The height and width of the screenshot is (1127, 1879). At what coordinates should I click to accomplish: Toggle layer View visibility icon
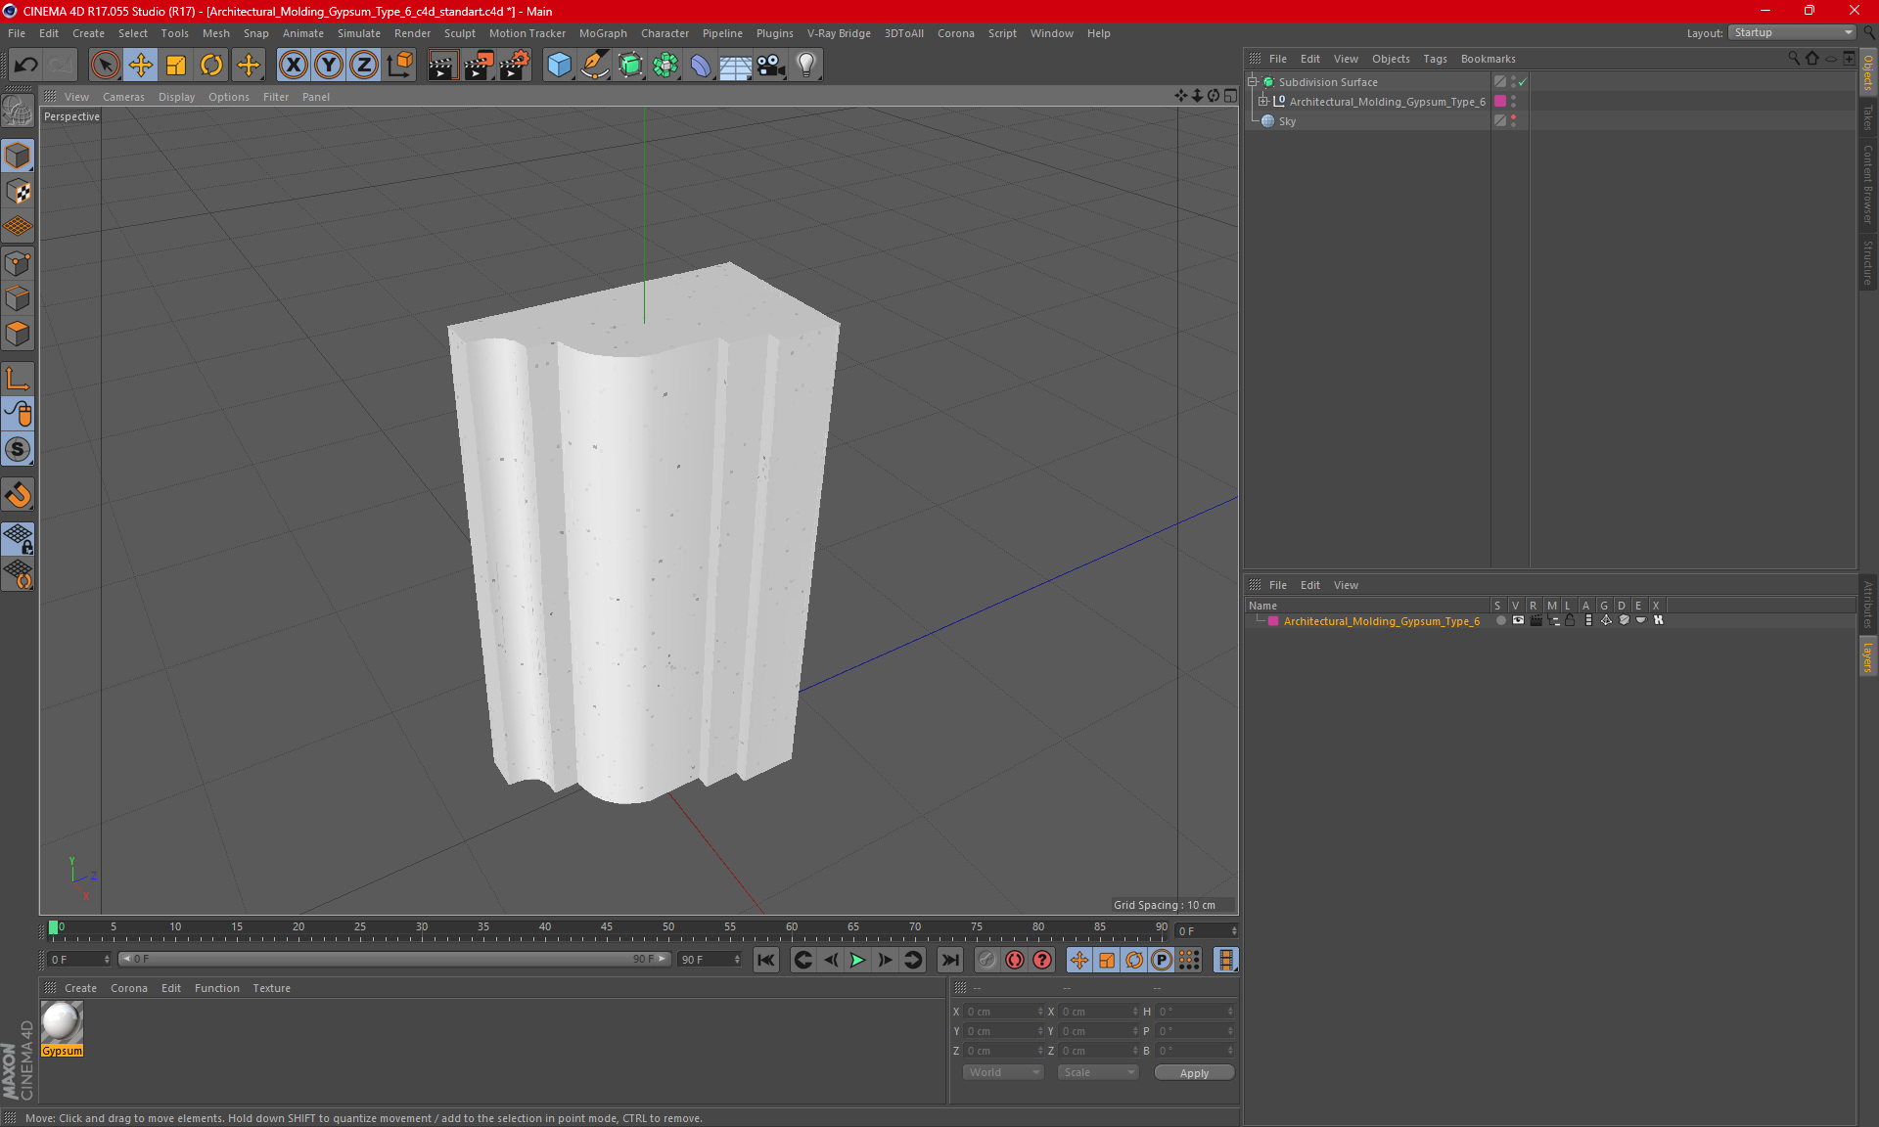click(1518, 620)
